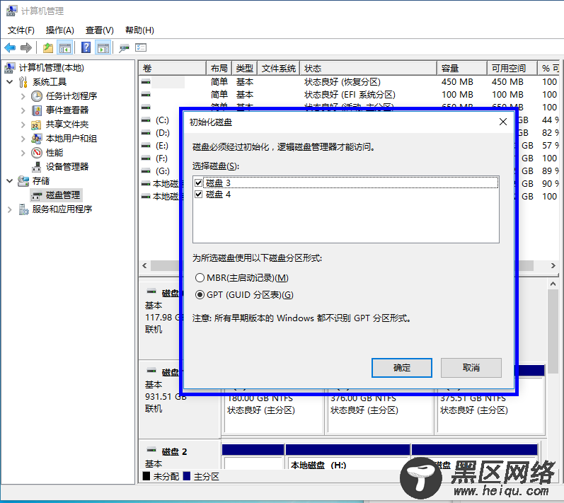Expand the 性能 node
This screenshot has width=564, height=503.
click(23, 153)
